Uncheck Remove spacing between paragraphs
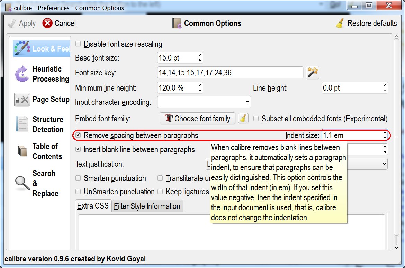 click(x=78, y=135)
